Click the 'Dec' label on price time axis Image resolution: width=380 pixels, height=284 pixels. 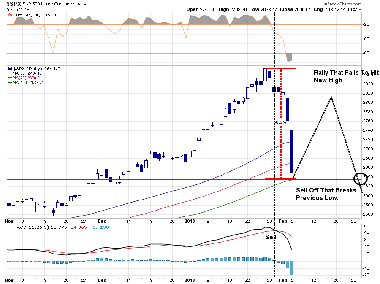coord(102,221)
